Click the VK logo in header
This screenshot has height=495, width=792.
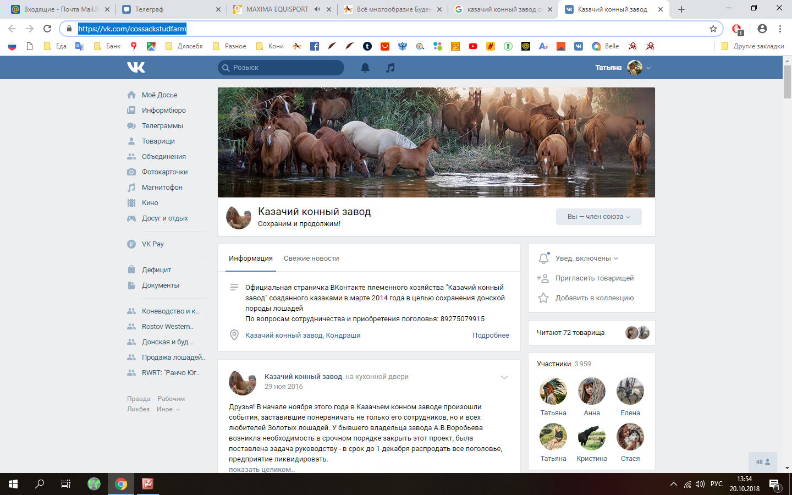pyautogui.click(x=136, y=67)
